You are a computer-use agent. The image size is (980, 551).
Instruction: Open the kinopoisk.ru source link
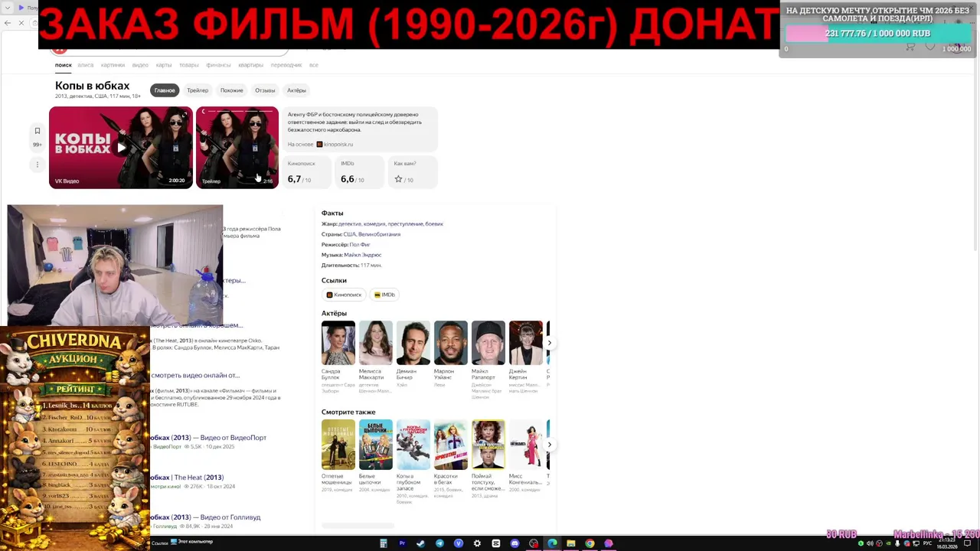tap(335, 144)
